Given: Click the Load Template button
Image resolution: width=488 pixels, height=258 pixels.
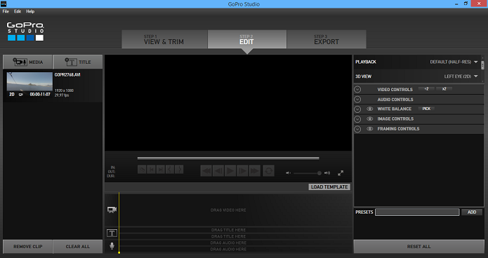Looking at the screenshot, I should 329,186.
